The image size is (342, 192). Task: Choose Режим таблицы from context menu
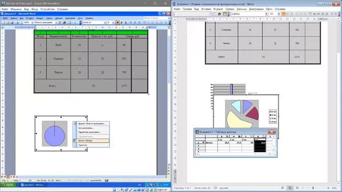tap(91, 141)
